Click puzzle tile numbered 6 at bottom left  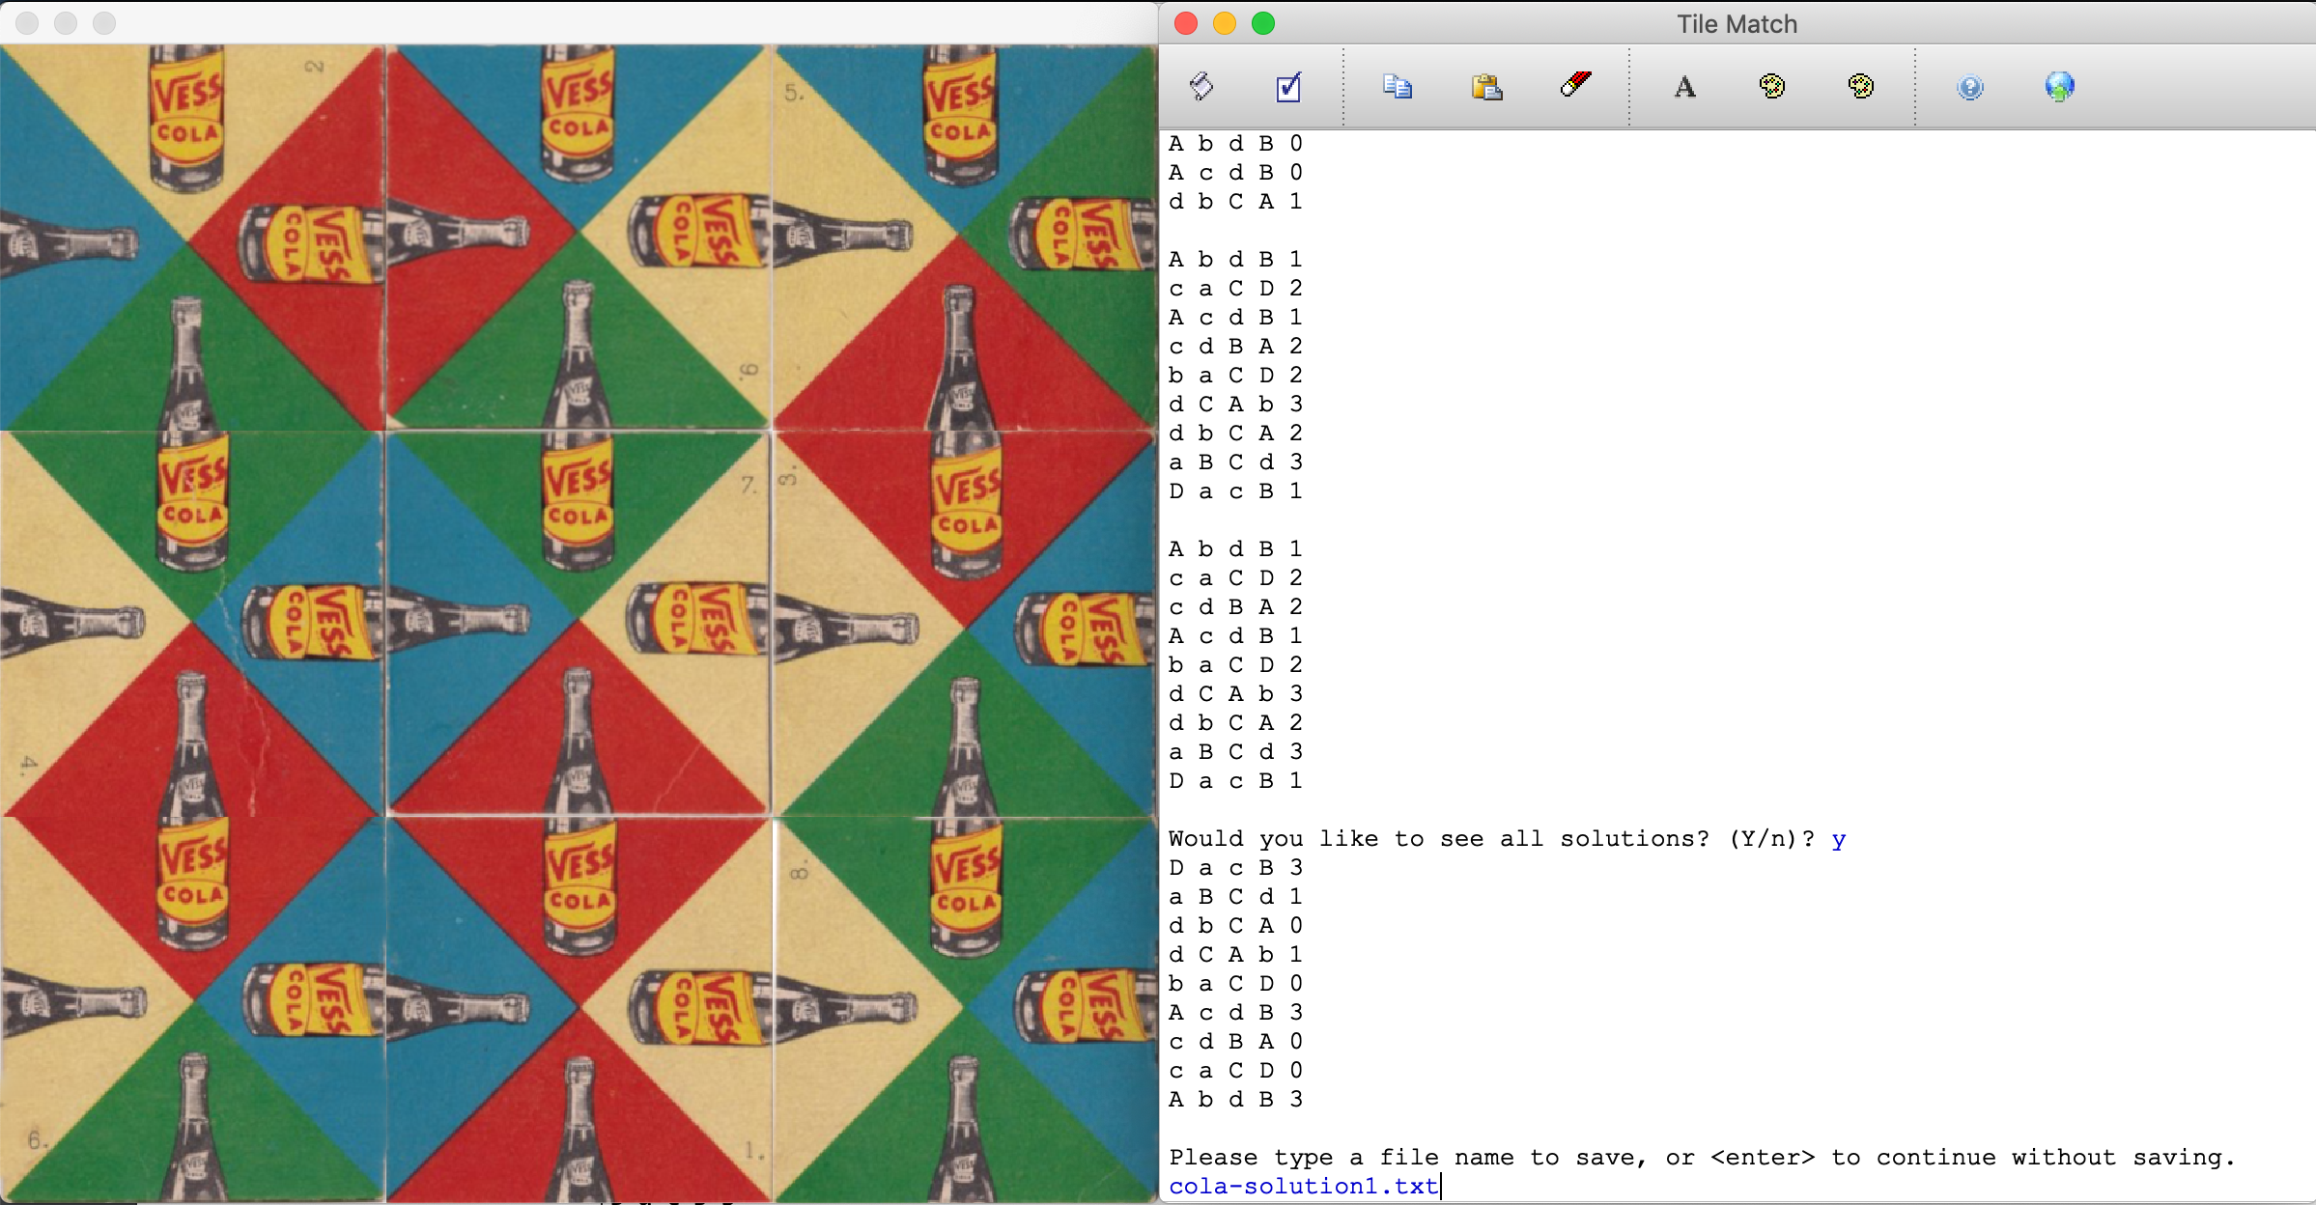click(x=191, y=1010)
